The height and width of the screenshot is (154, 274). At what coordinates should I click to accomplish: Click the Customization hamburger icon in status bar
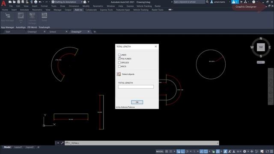pos(271,151)
